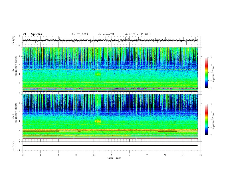This screenshot has width=226, height=174.
Task: Click the "VLF Spectra" title text
Action: pyautogui.click(x=32, y=34)
